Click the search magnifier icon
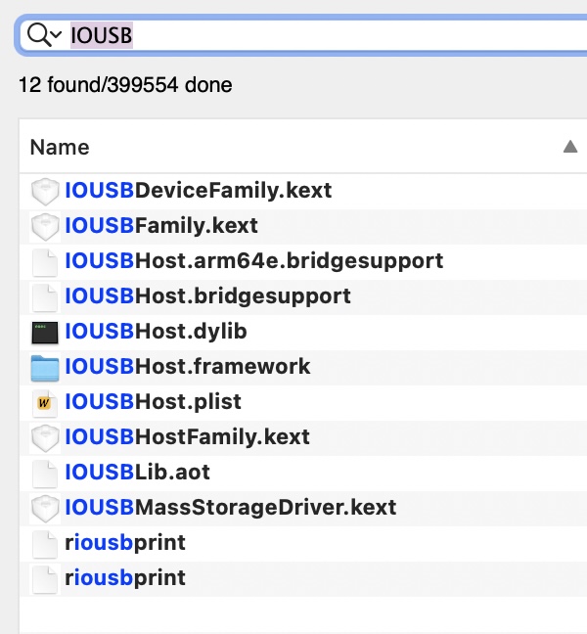 (x=37, y=35)
